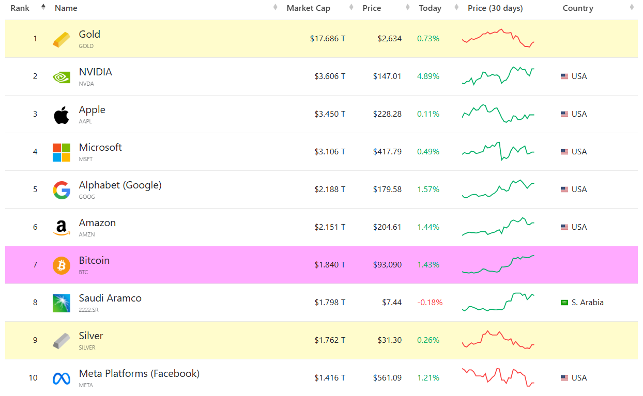Open the Alphabet (Google) company link

click(120, 185)
